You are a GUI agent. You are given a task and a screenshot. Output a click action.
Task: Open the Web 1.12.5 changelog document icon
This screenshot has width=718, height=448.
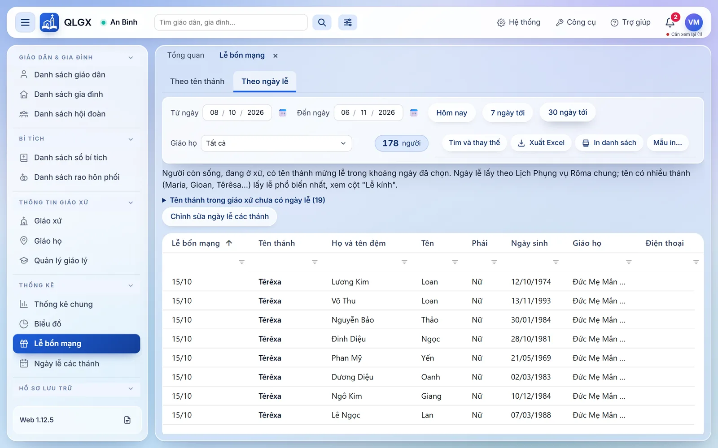pyautogui.click(x=127, y=420)
